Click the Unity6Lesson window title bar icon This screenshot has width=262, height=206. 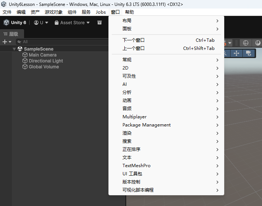(4, 4)
